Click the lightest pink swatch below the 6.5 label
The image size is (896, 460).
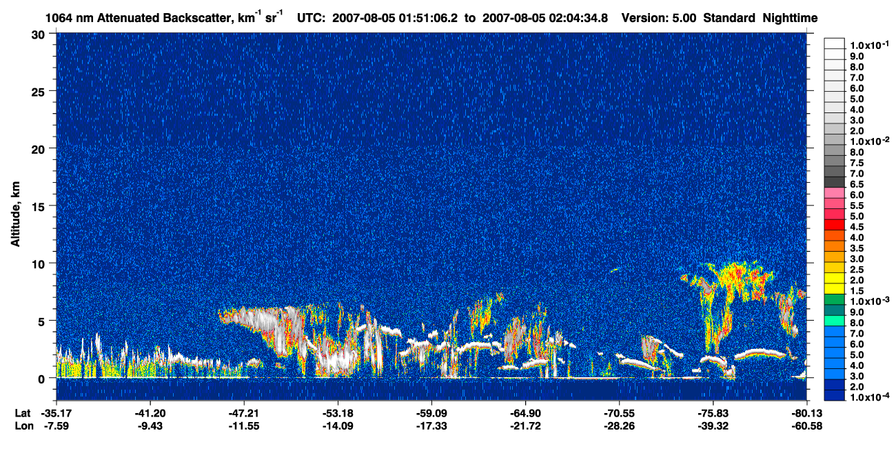click(x=834, y=192)
